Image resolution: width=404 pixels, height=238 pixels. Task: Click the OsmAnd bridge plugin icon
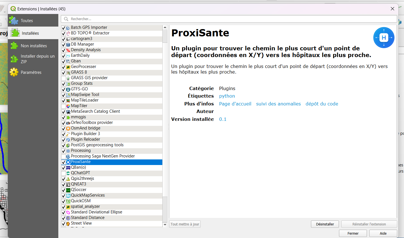point(68,128)
